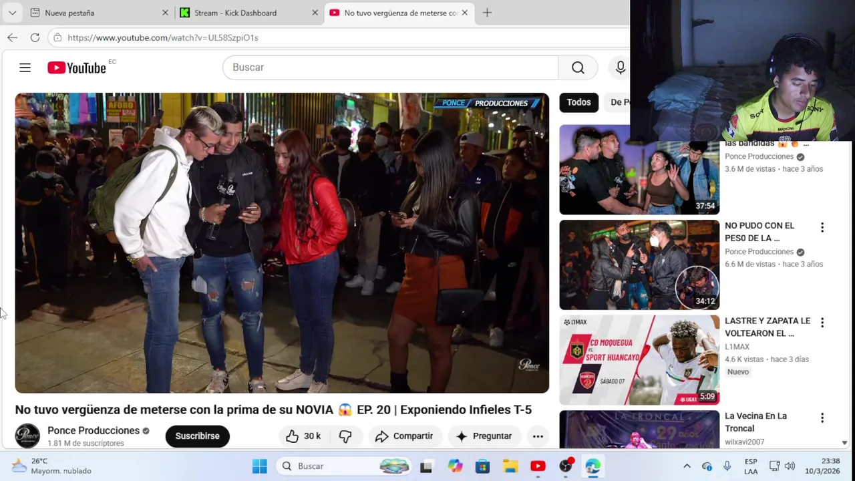Image resolution: width=855 pixels, height=481 pixels.
Task: Open the NO PUDO CON EL PESO thumbnail
Action: (x=639, y=265)
